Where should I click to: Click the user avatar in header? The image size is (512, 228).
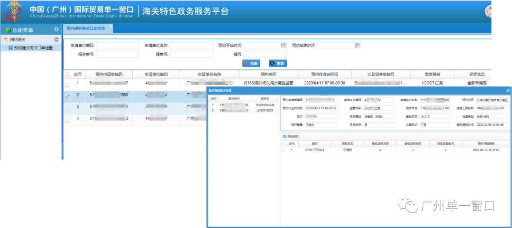(x=488, y=11)
